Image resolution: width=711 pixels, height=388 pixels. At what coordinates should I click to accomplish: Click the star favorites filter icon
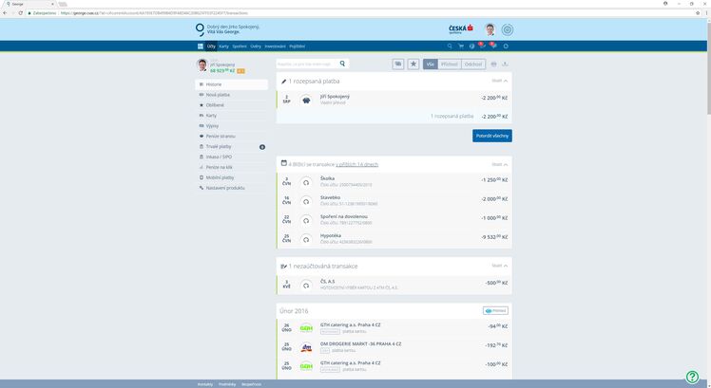point(413,64)
